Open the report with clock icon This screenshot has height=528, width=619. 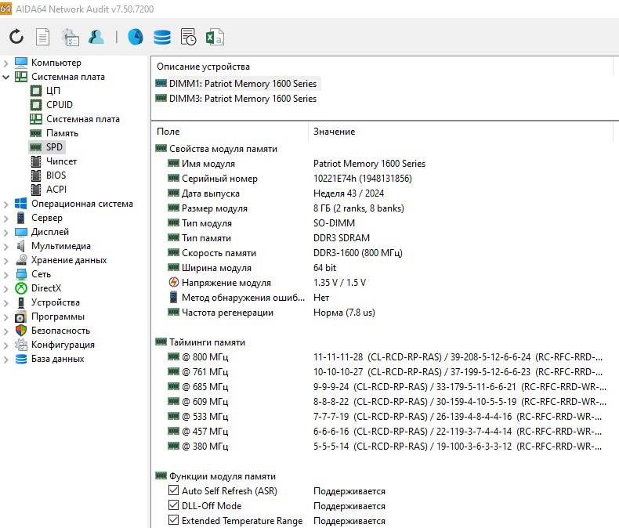(x=188, y=37)
